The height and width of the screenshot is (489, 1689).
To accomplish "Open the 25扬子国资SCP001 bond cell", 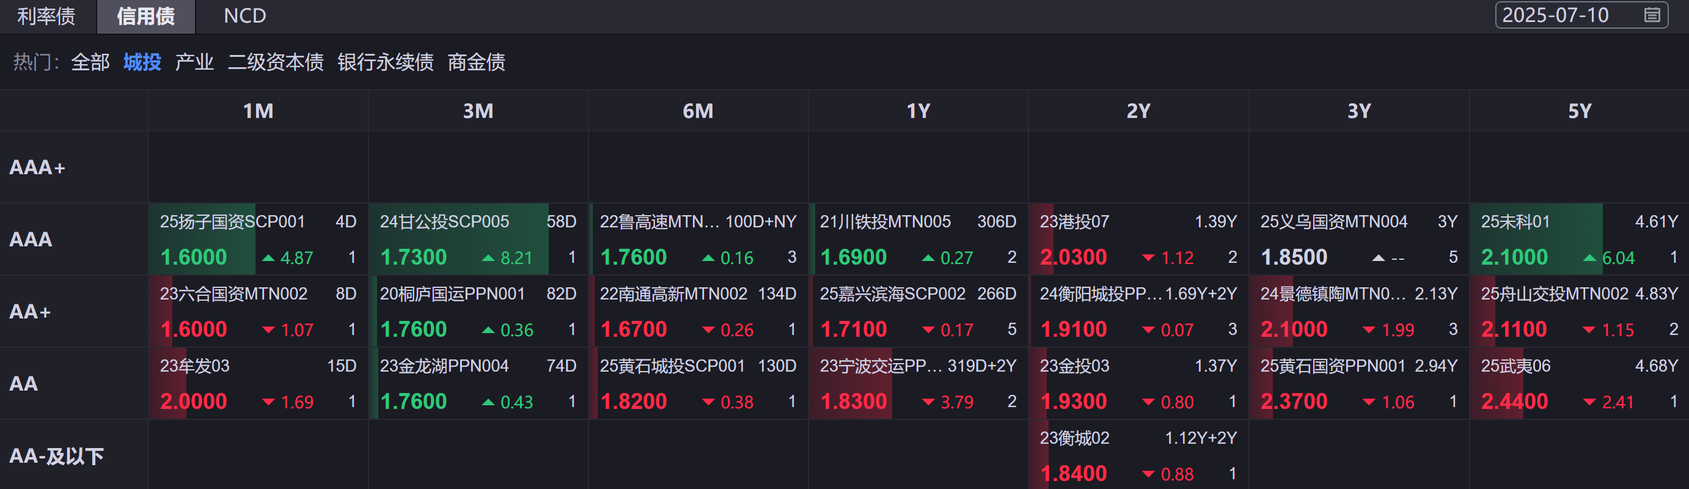I will tap(258, 239).
